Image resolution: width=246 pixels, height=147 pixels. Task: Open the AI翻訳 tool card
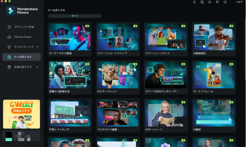click(x=214, y=115)
